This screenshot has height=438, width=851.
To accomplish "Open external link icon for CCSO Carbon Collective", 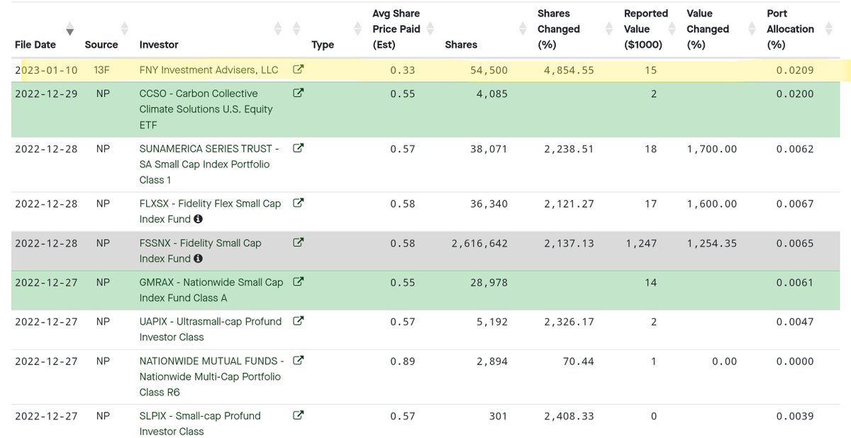I will click(x=299, y=94).
